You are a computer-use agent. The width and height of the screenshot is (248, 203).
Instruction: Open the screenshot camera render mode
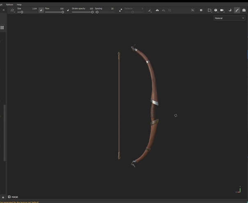click(x=244, y=10)
